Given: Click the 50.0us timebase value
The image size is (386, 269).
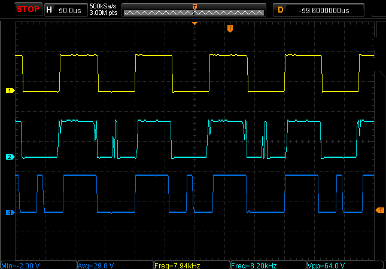Looking at the screenshot, I should tap(70, 11).
